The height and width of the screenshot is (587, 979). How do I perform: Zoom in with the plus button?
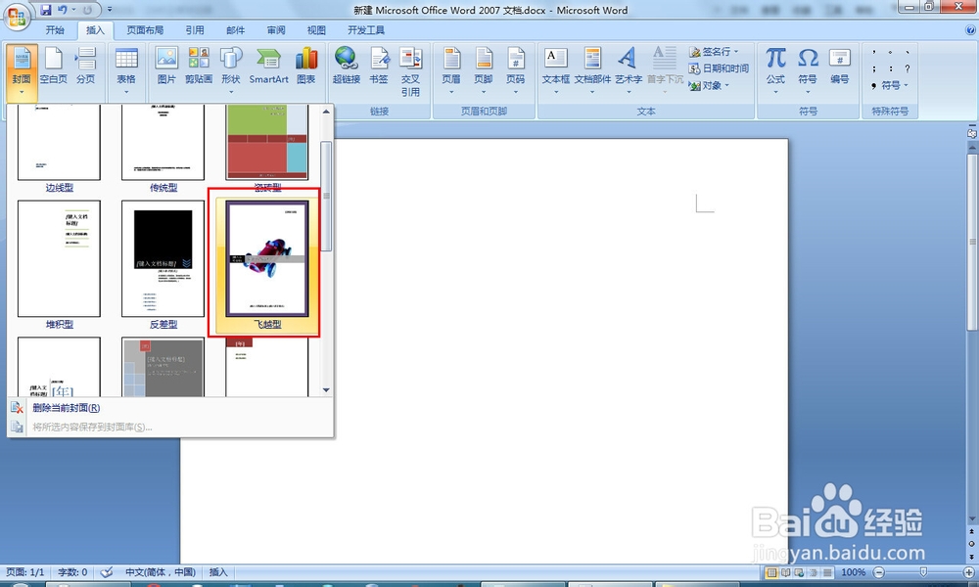(x=969, y=572)
